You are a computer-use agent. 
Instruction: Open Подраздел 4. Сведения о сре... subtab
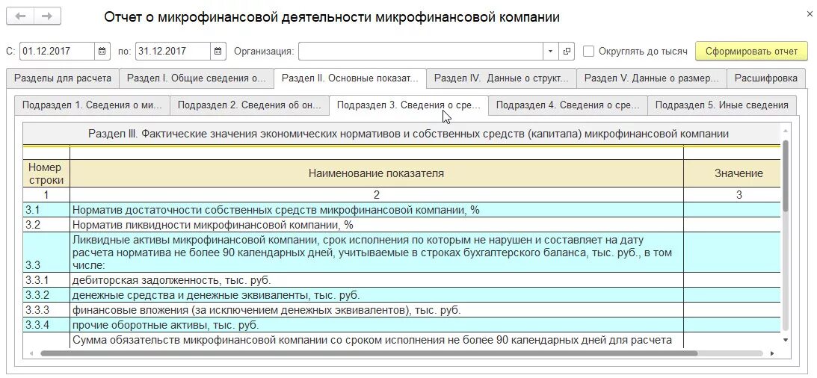tap(567, 105)
